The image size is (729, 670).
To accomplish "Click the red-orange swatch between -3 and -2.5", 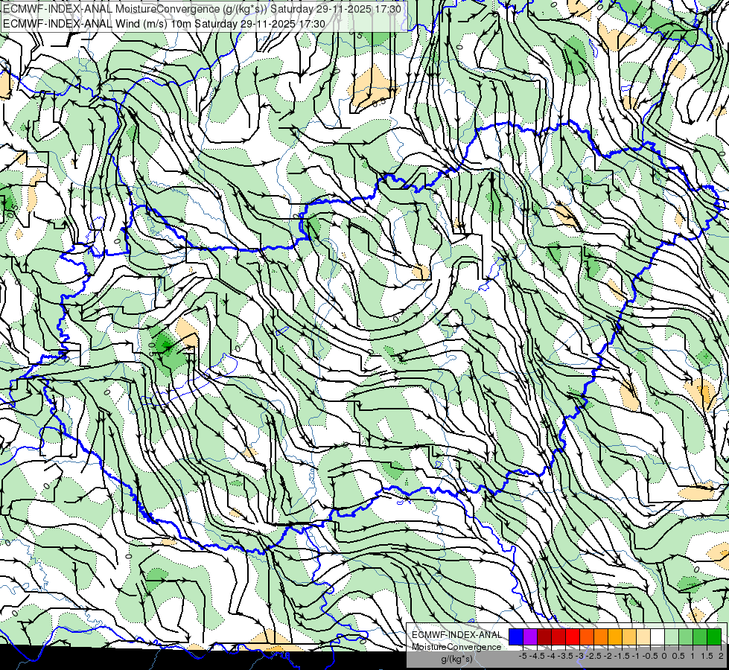I will pos(587,636).
